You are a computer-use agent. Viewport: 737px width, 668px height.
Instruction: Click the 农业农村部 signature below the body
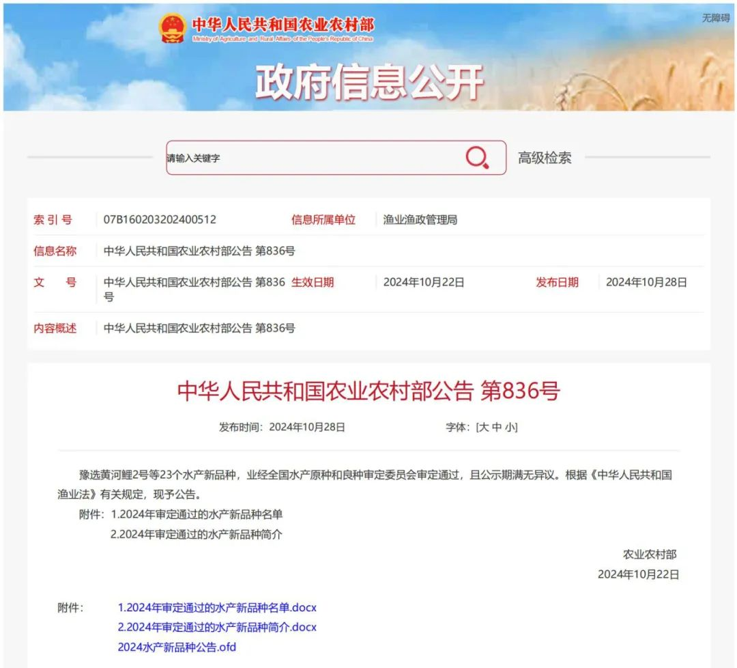click(x=649, y=554)
